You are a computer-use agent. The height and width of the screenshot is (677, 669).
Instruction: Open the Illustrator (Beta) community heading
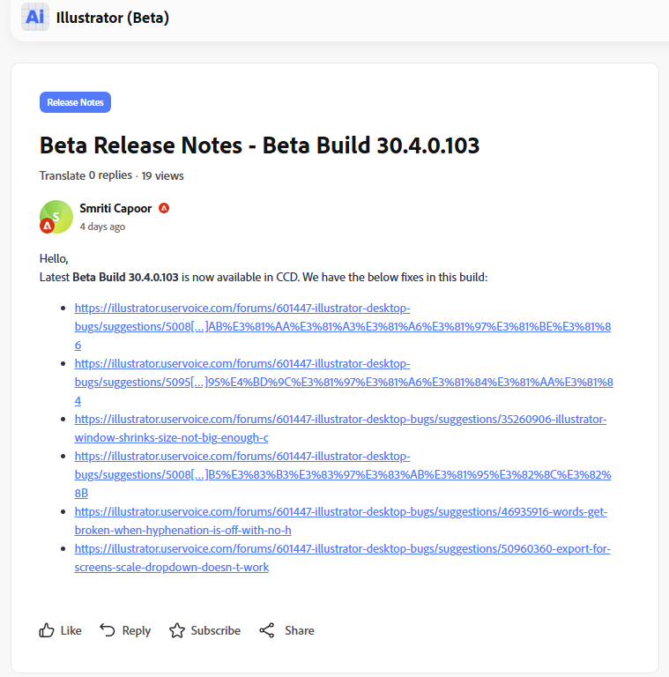coord(113,18)
